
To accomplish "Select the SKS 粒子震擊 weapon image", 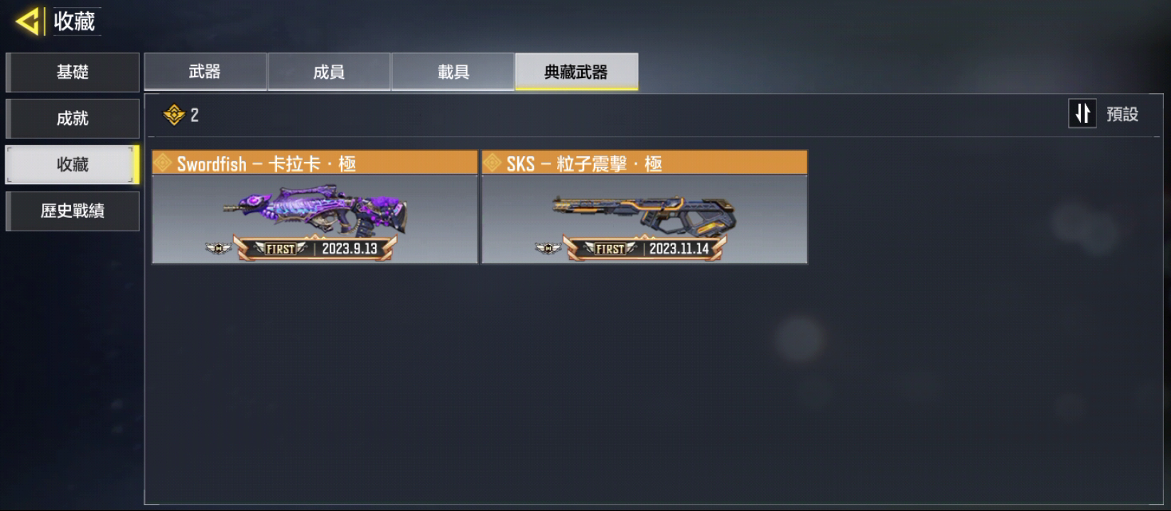I will (x=644, y=214).
